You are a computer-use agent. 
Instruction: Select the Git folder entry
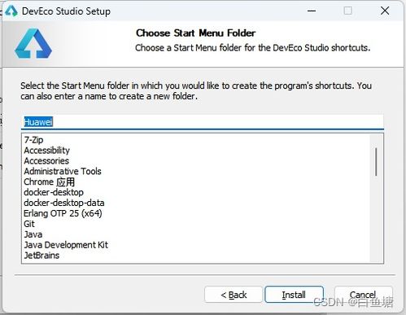click(x=29, y=224)
